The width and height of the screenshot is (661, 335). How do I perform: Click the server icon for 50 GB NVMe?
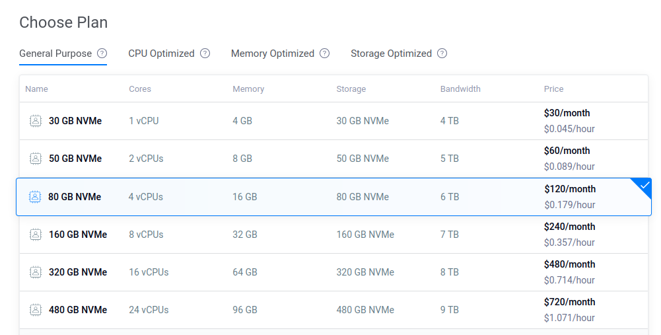click(x=36, y=159)
